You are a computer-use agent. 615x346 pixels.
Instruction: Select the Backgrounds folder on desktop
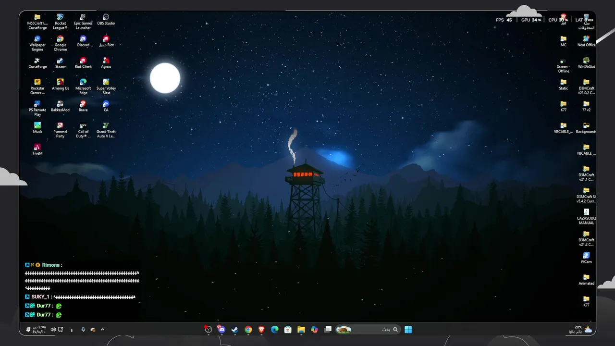tap(586, 128)
